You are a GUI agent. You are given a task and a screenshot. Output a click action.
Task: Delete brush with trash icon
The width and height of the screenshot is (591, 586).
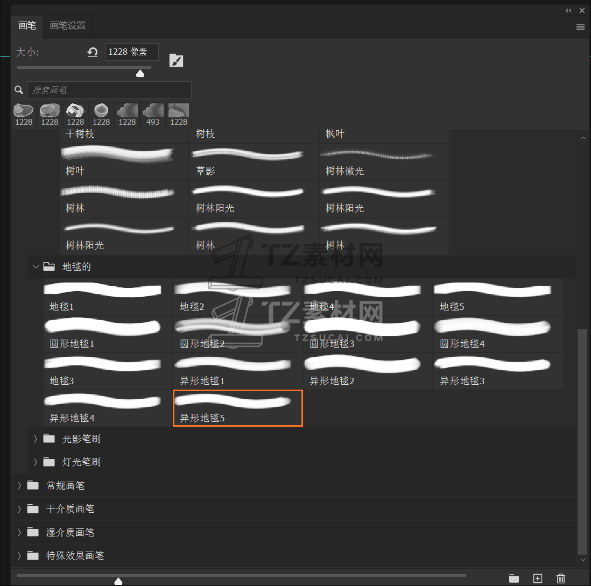tap(561, 578)
